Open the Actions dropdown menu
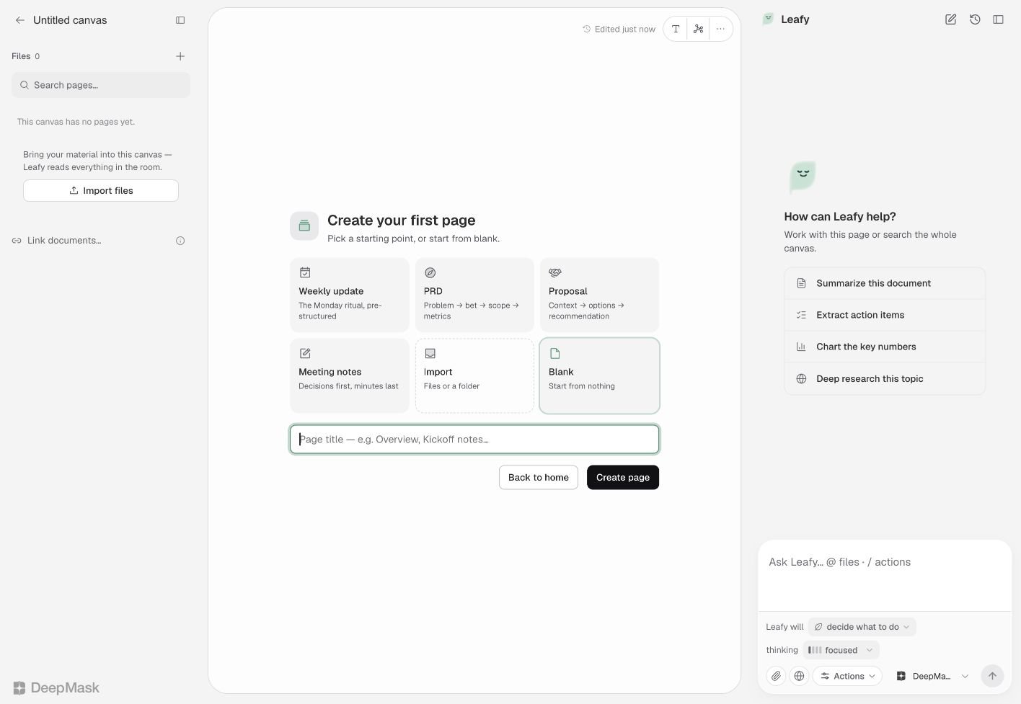Viewport: 1021px width, 704px height. point(847,676)
